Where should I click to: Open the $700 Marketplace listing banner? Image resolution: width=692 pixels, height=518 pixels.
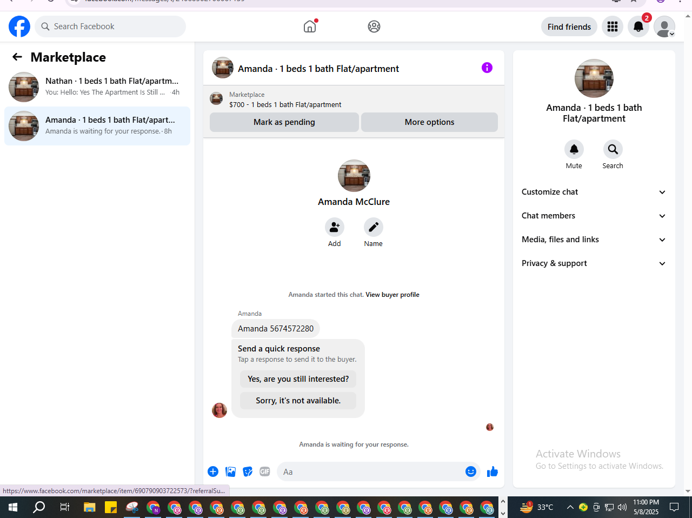point(354,99)
